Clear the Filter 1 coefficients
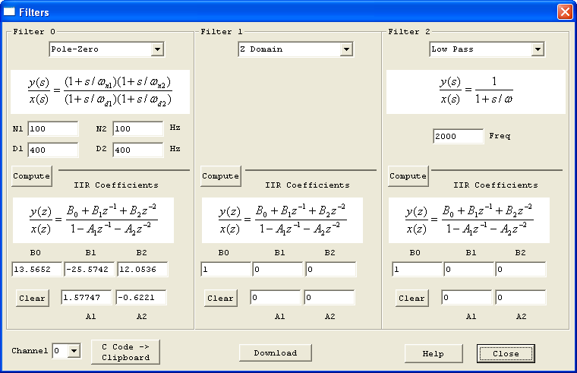577x373 pixels. pyautogui.click(x=220, y=298)
